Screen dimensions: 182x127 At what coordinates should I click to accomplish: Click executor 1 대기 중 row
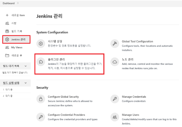pyautogui.click(x=15, y=90)
